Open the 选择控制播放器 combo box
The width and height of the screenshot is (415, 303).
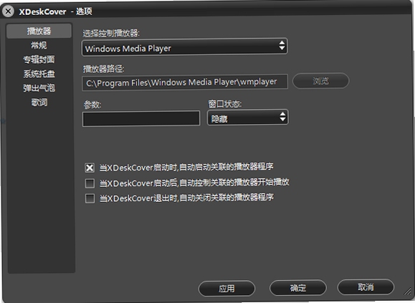[x=184, y=47]
